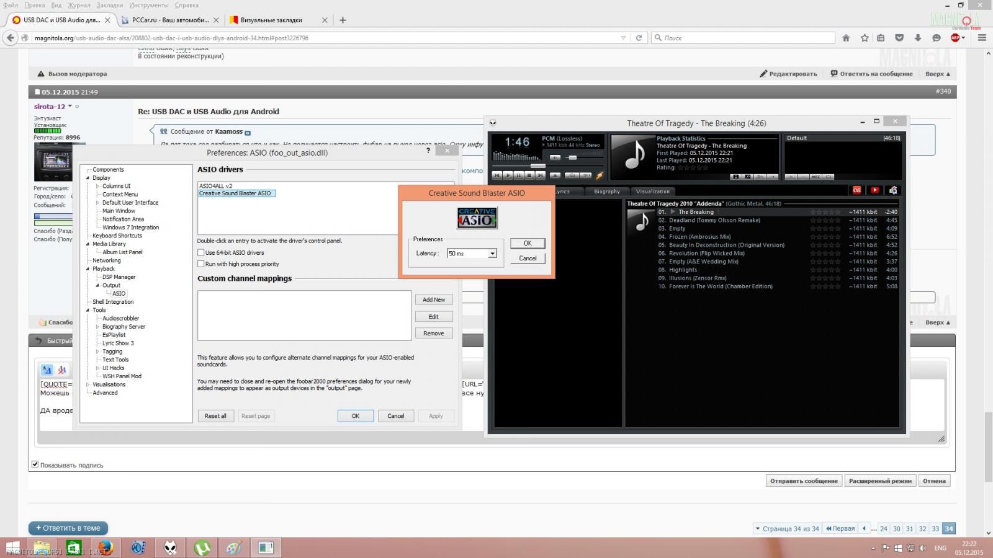Click OK in foobar2000 Preferences dialog
Image resolution: width=993 pixels, height=558 pixels.
[356, 416]
